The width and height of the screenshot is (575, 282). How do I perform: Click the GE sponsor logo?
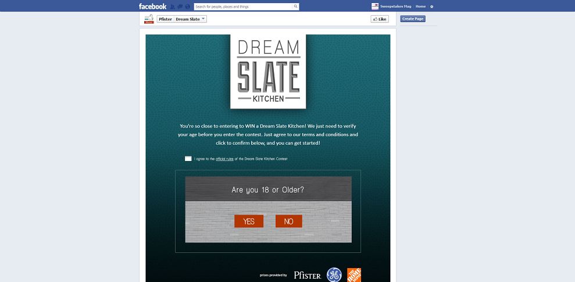pyautogui.click(x=334, y=274)
